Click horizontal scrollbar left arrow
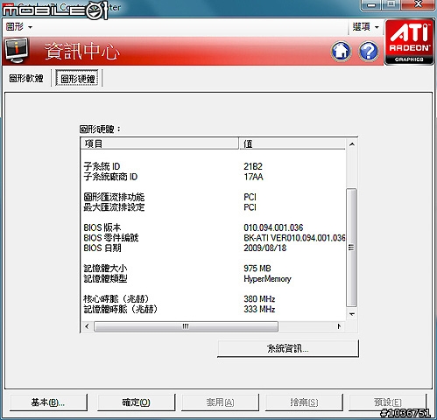This screenshot has width=437, height=420. coord(87,326)
